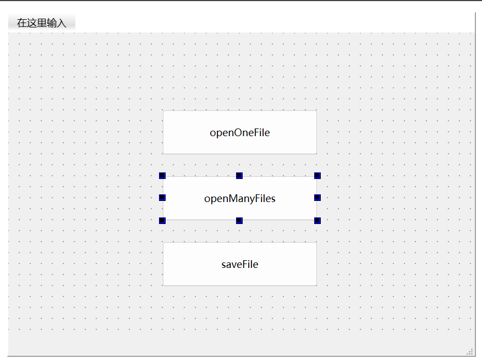Select the openOneFile button
Image resolution: width=482 pixels, height=364 pixels.
(x=240, y=132)
